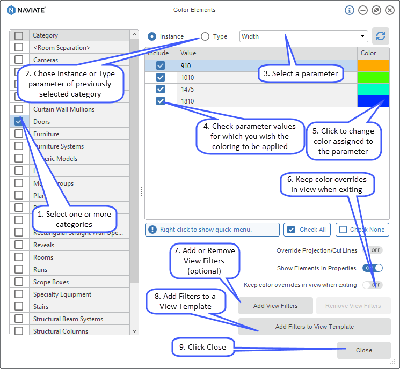The width and height of the screenshot is (400, 369).
Task: Click the Color column header
Action: (x=373, y=53)
